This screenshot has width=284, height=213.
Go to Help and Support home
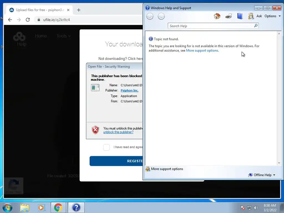click(217, 16)
